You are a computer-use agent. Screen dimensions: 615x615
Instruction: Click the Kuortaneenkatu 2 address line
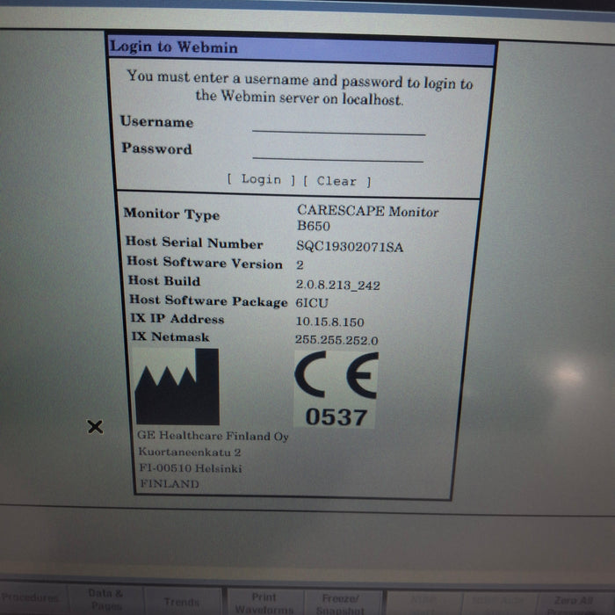tap(190, 452)
